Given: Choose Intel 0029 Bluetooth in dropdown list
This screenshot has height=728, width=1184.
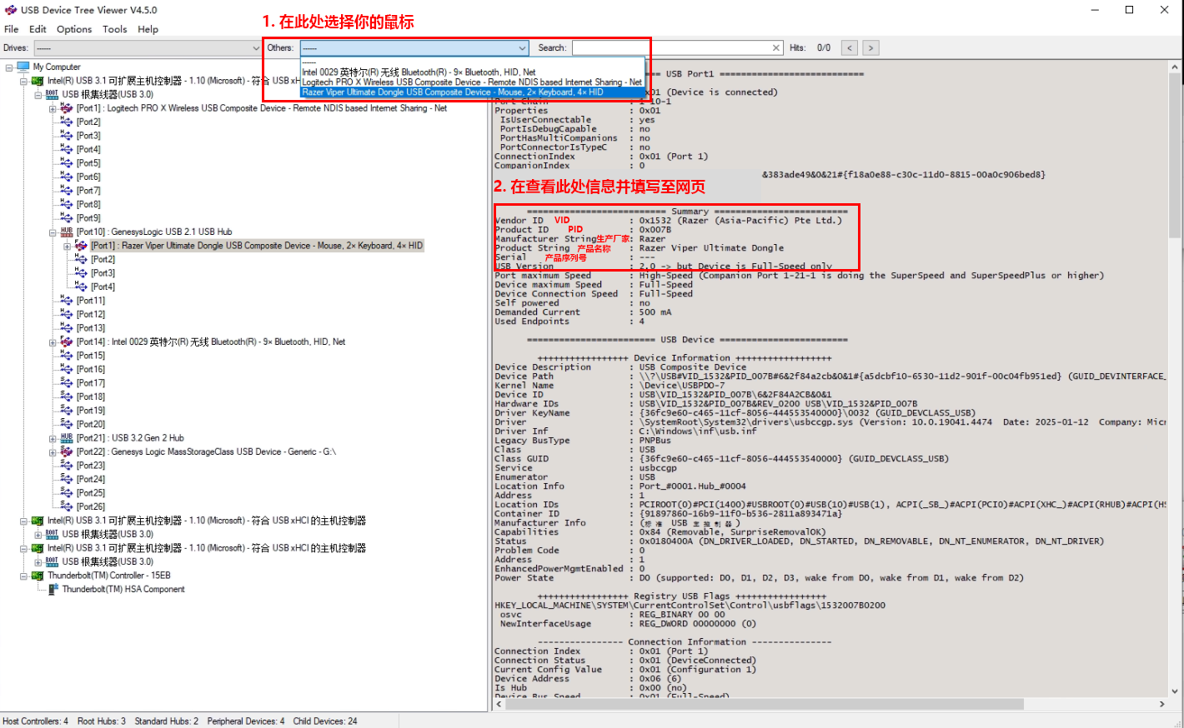Looking at the screenshot, I should tap(473, 72).
